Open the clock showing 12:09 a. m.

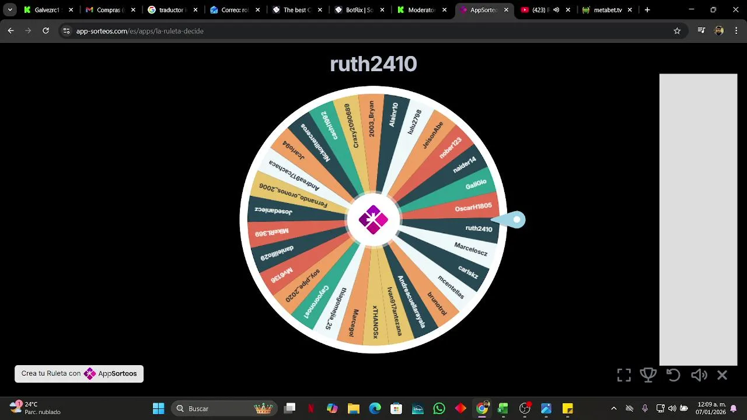point(712,408)
